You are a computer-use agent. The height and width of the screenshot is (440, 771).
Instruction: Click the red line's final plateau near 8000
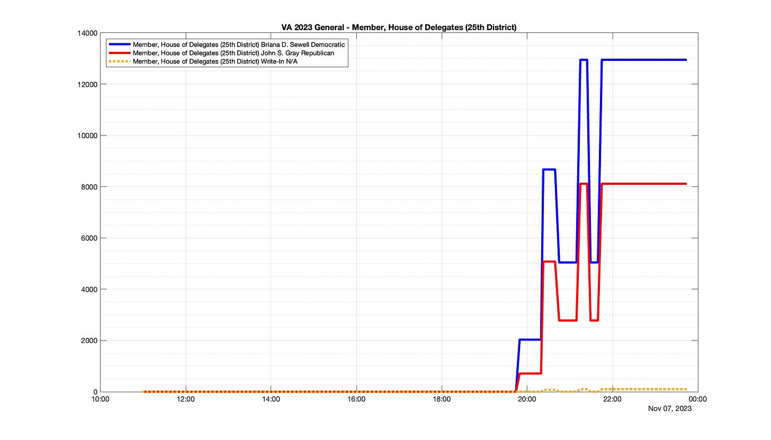click(x=644, y=184)
